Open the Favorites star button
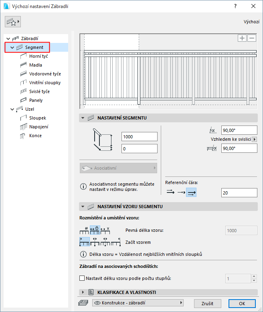The height and width of the screenshot is (312, 263). (x=13, y=22)
